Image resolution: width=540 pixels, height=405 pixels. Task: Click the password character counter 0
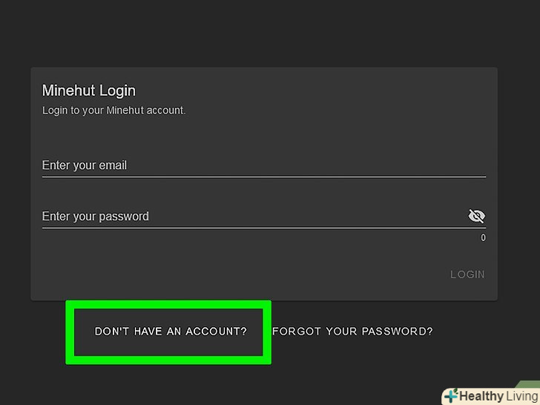483,238
